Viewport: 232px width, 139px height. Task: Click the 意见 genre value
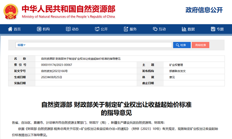(x=172, y=77)
